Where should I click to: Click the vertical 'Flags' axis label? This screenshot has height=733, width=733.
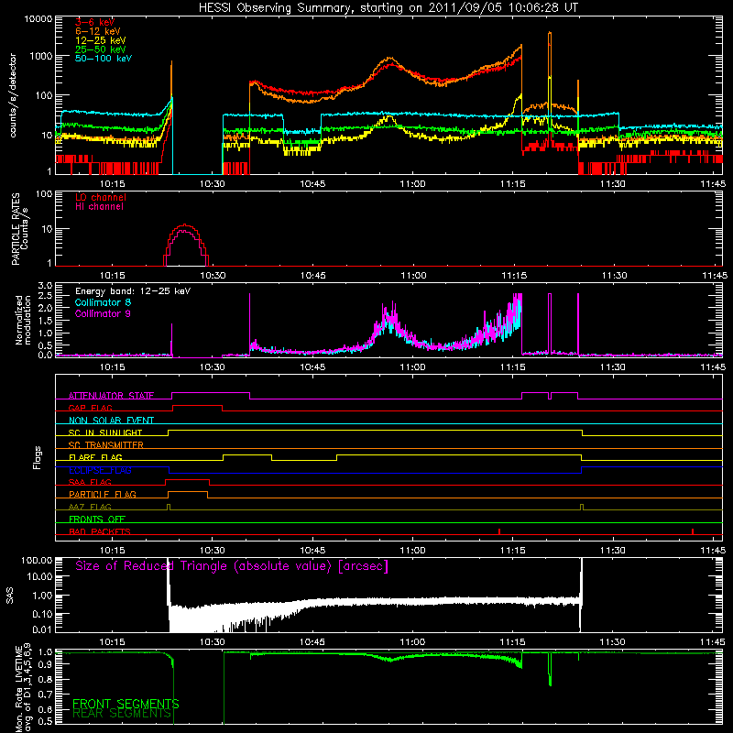(x=38, y=457)
